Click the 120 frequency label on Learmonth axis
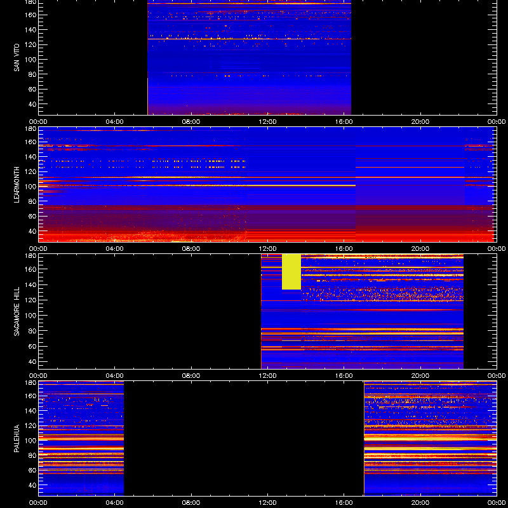 pyautogui.click(x=30, y=171)
